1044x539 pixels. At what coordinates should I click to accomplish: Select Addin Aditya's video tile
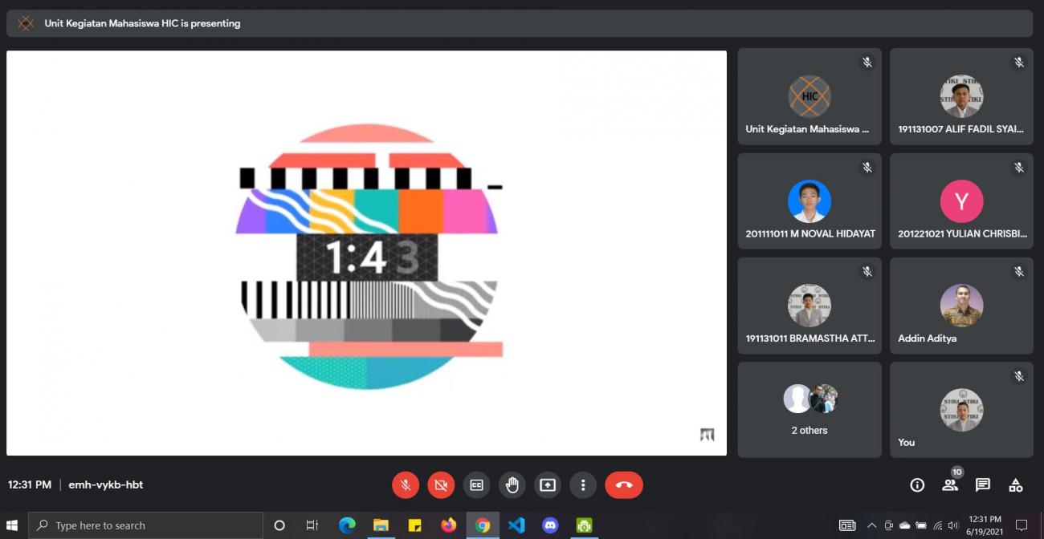[961, 306]
